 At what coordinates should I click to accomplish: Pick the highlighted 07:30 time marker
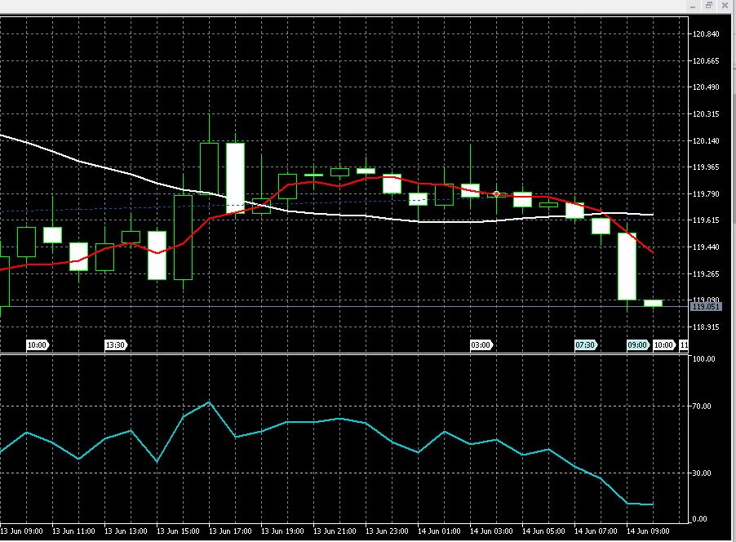tap(585, 345)
